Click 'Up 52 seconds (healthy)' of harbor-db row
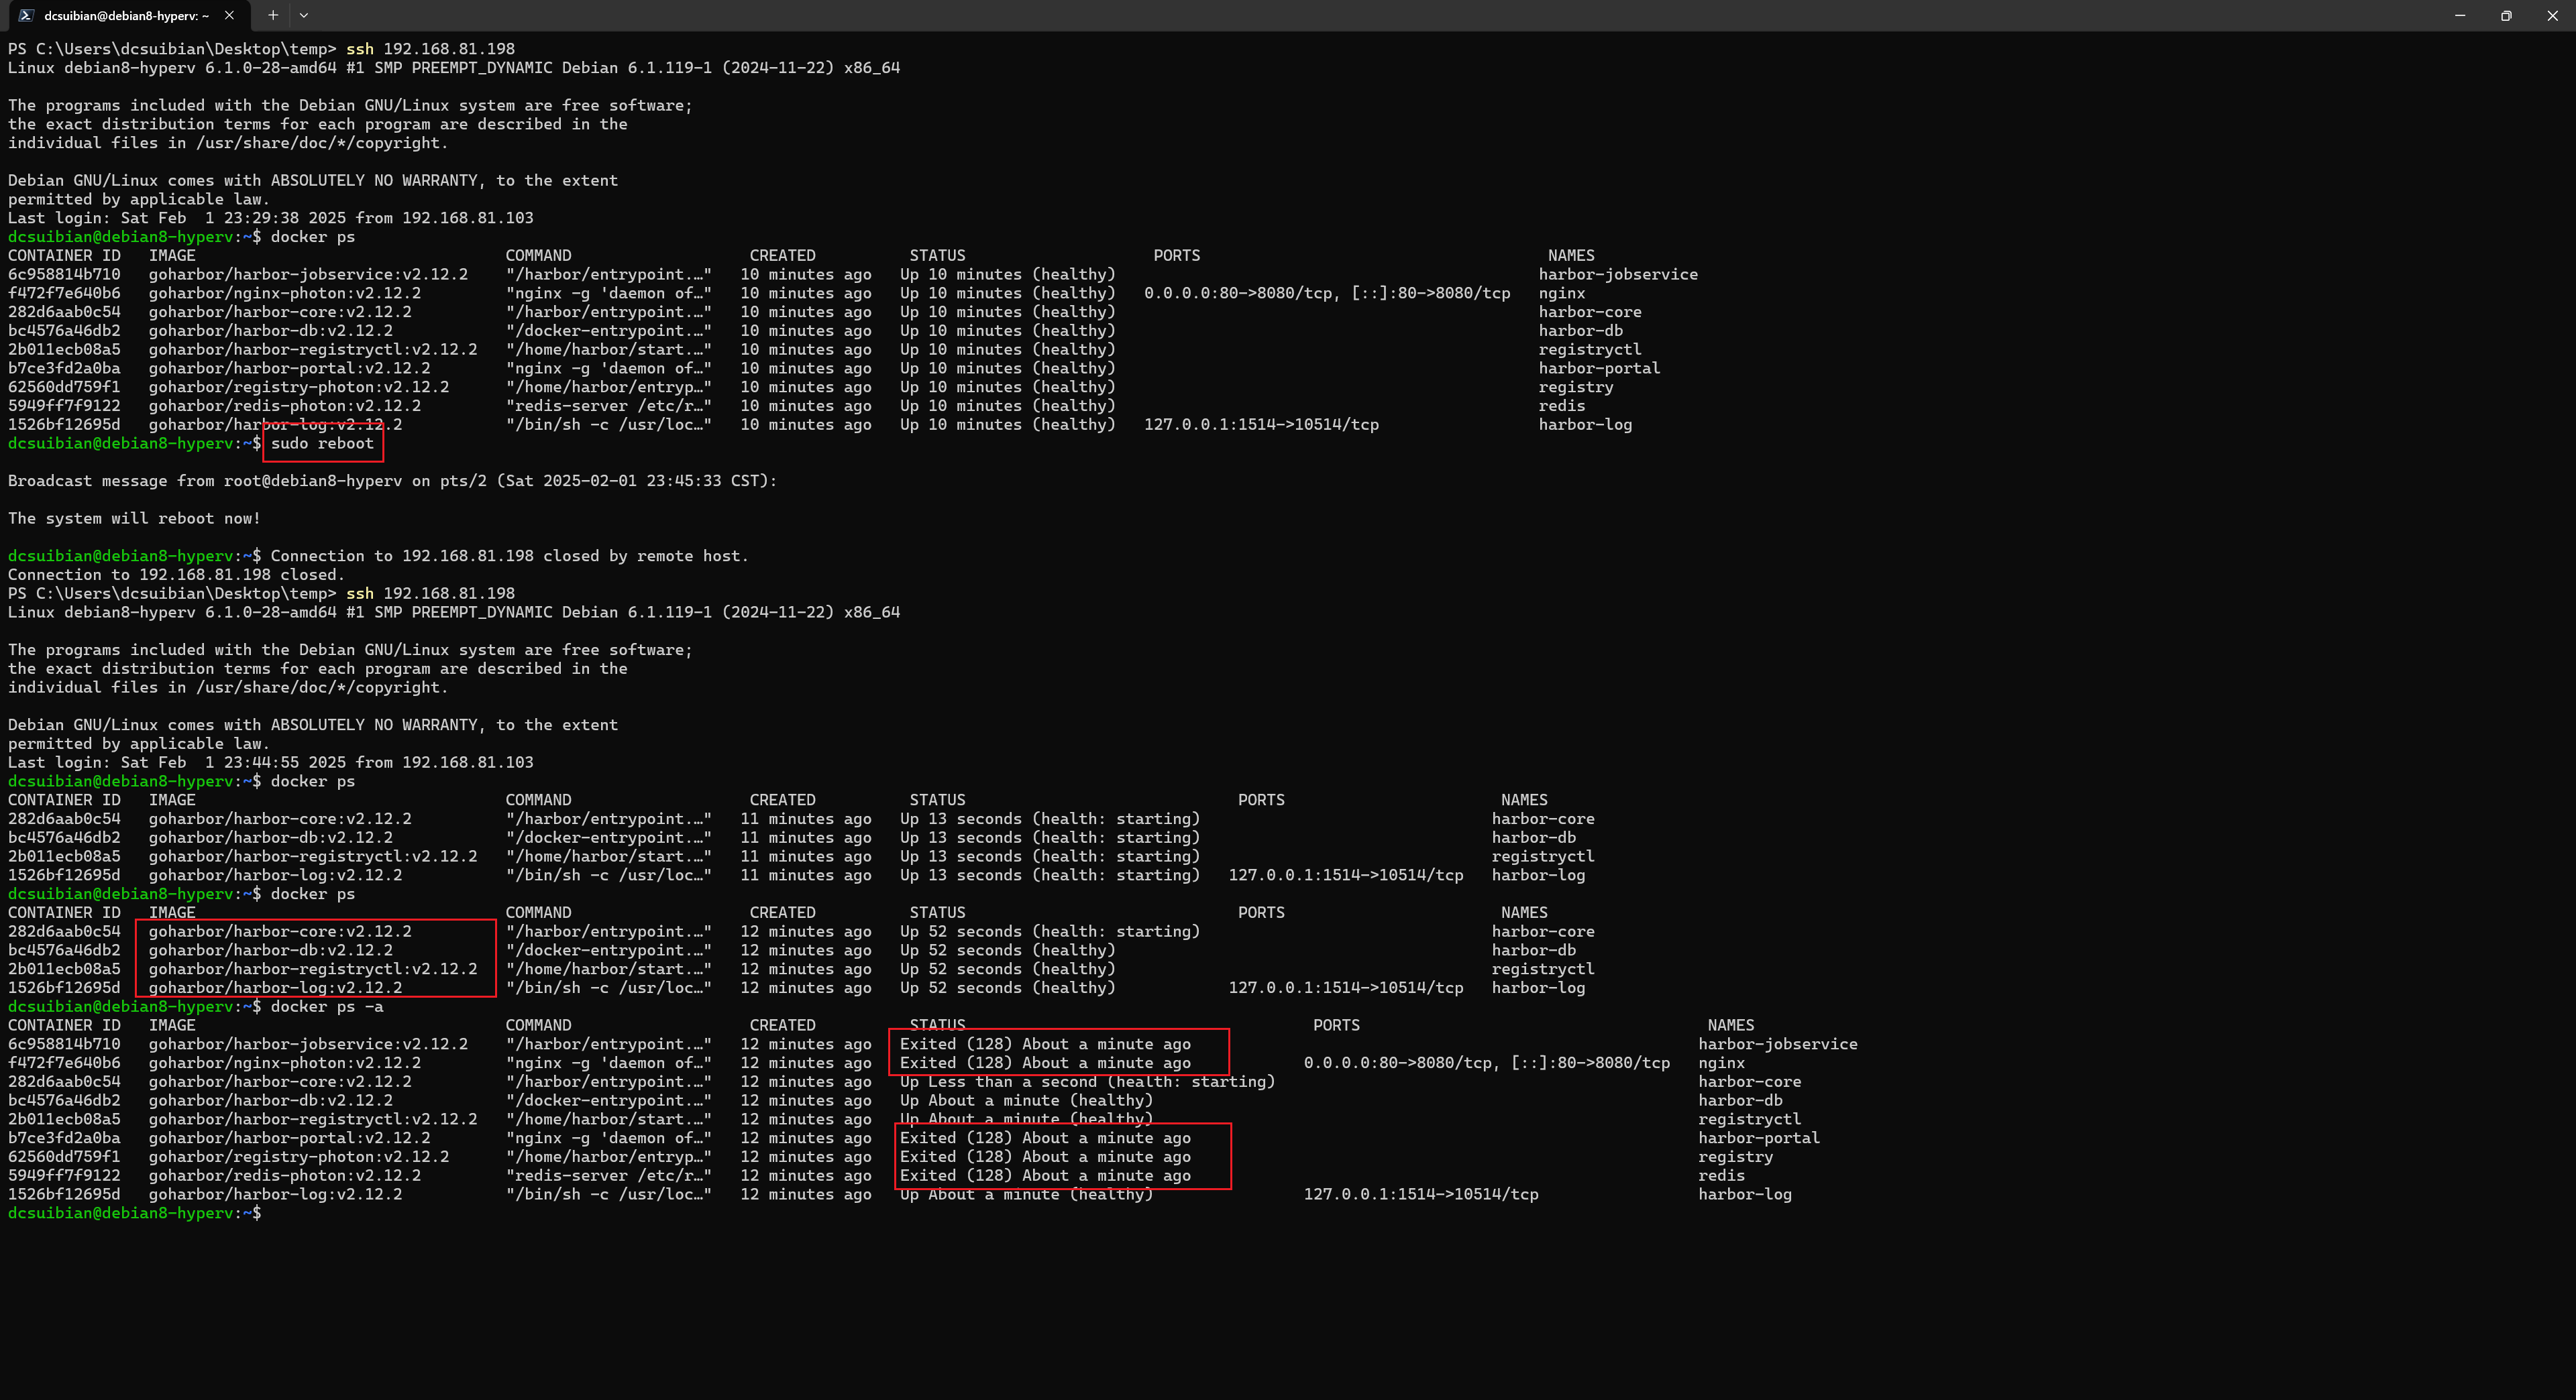Screen dimensions: 2576x1400 (x=1007, y=950)
